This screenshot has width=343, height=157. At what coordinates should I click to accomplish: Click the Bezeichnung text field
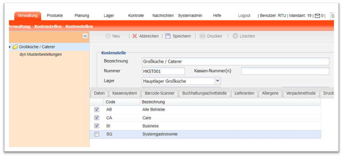coord(235,61)
